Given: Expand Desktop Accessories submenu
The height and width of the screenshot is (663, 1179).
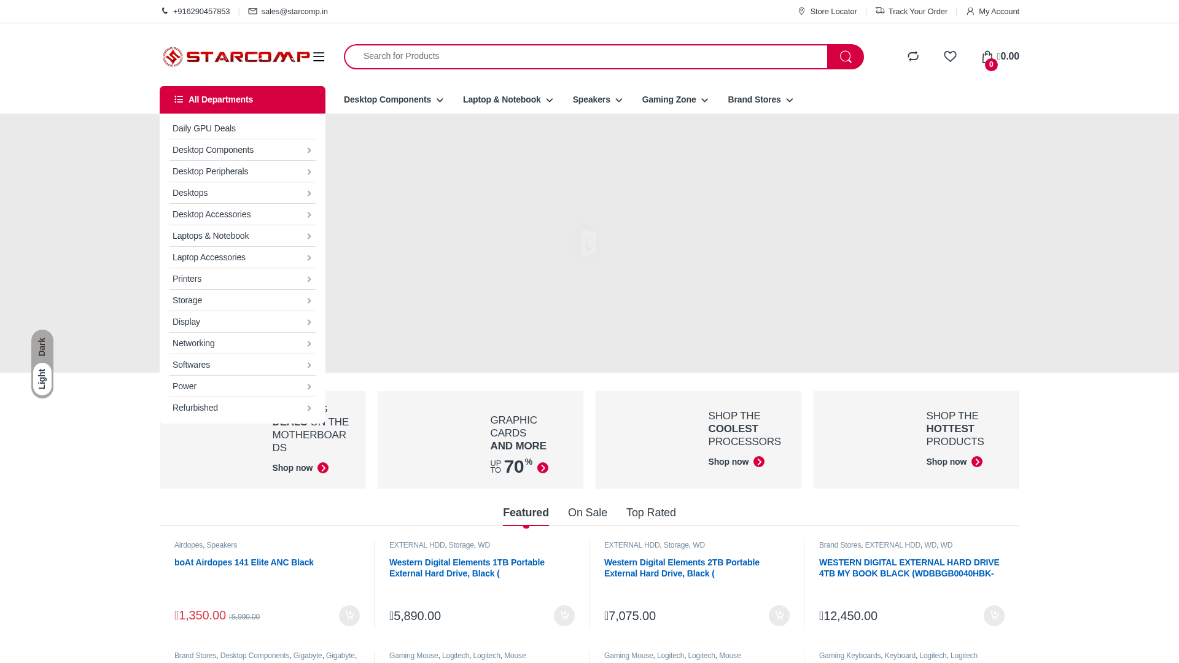Looking at the screenshot, I should pos(243,214).
